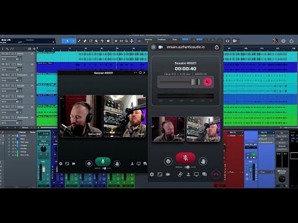Open the chat in the phone session
The height and width of the screenshot is (223, 298).
pos(204,175)
